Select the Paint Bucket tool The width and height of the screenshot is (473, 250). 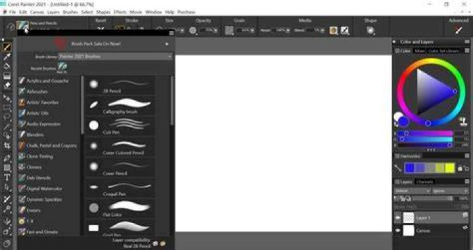tap(7, 66)
